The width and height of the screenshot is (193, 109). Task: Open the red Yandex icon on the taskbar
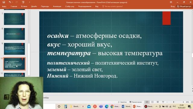coord(95,106)
